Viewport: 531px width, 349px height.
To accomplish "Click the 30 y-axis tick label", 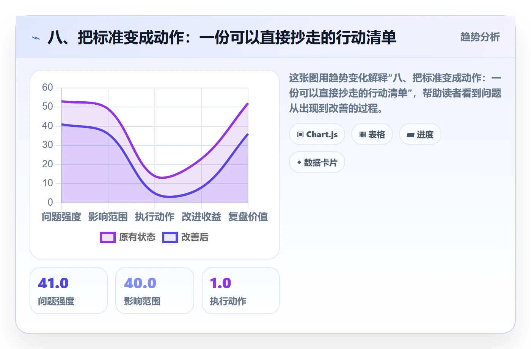I will (47, 145).
